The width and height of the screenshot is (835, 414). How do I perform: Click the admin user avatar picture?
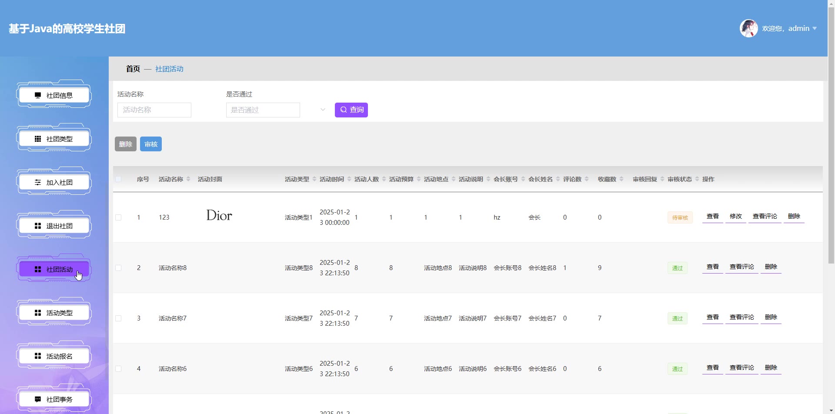(748, 28)
